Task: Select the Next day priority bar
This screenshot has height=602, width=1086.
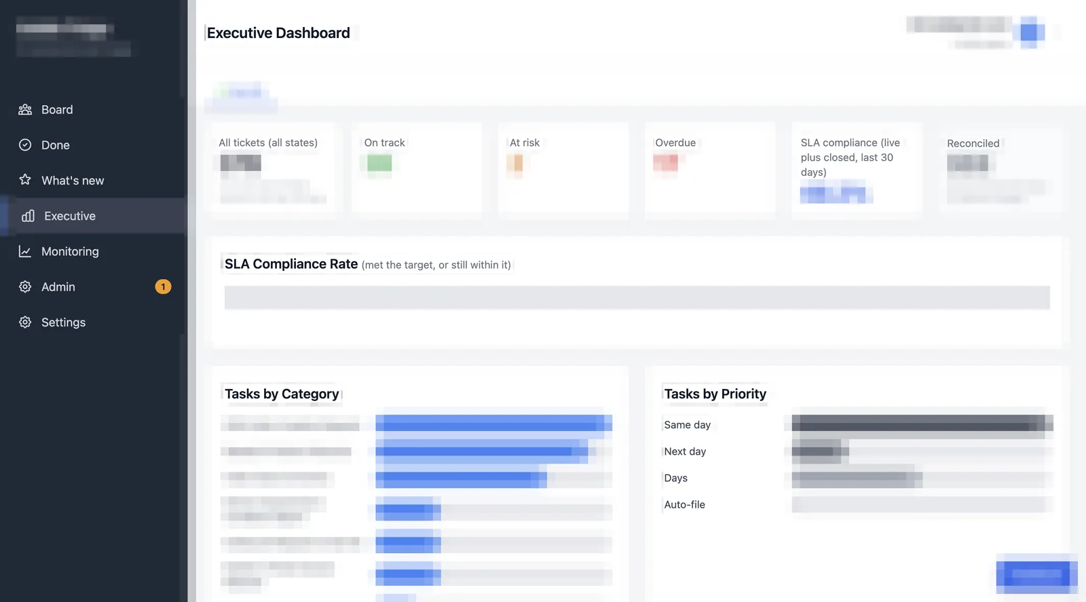Action: (x=922, y=451)
